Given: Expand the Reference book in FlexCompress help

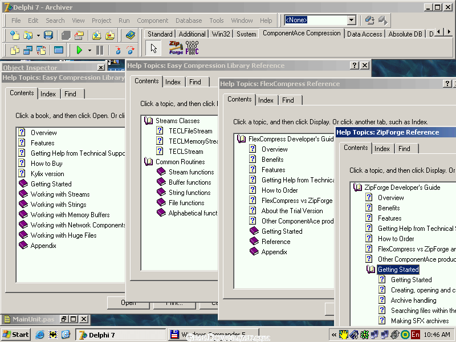Looking at the screenshot, I should (254, 242).
